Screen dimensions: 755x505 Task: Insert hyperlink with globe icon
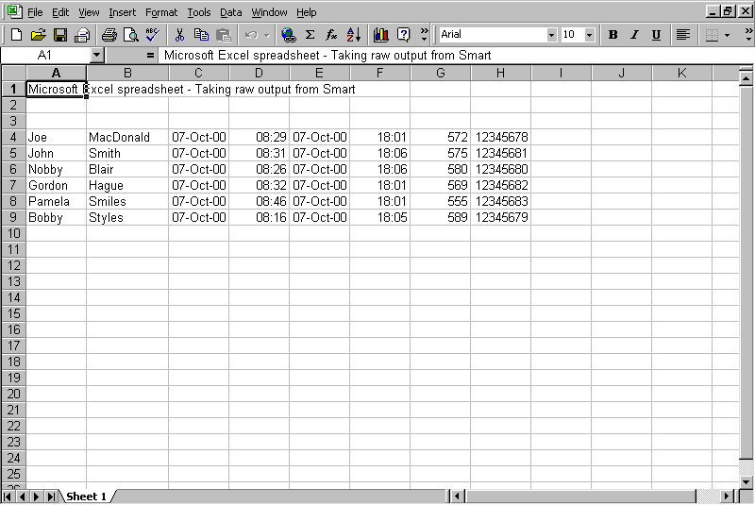[289, 35]
